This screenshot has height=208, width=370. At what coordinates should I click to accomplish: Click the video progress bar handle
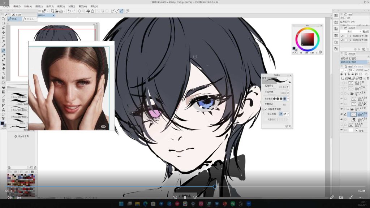coord(215,187)
